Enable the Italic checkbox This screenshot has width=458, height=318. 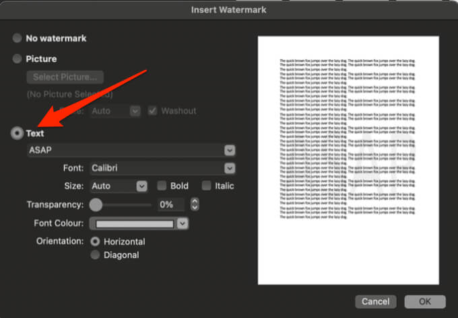(206, 186)
